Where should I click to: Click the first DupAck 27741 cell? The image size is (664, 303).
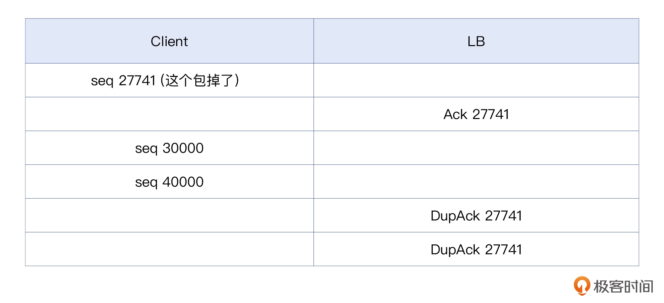[476, 215]
